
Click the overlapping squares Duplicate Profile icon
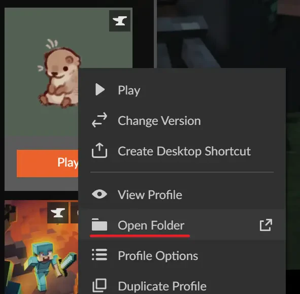click(99, 285)
